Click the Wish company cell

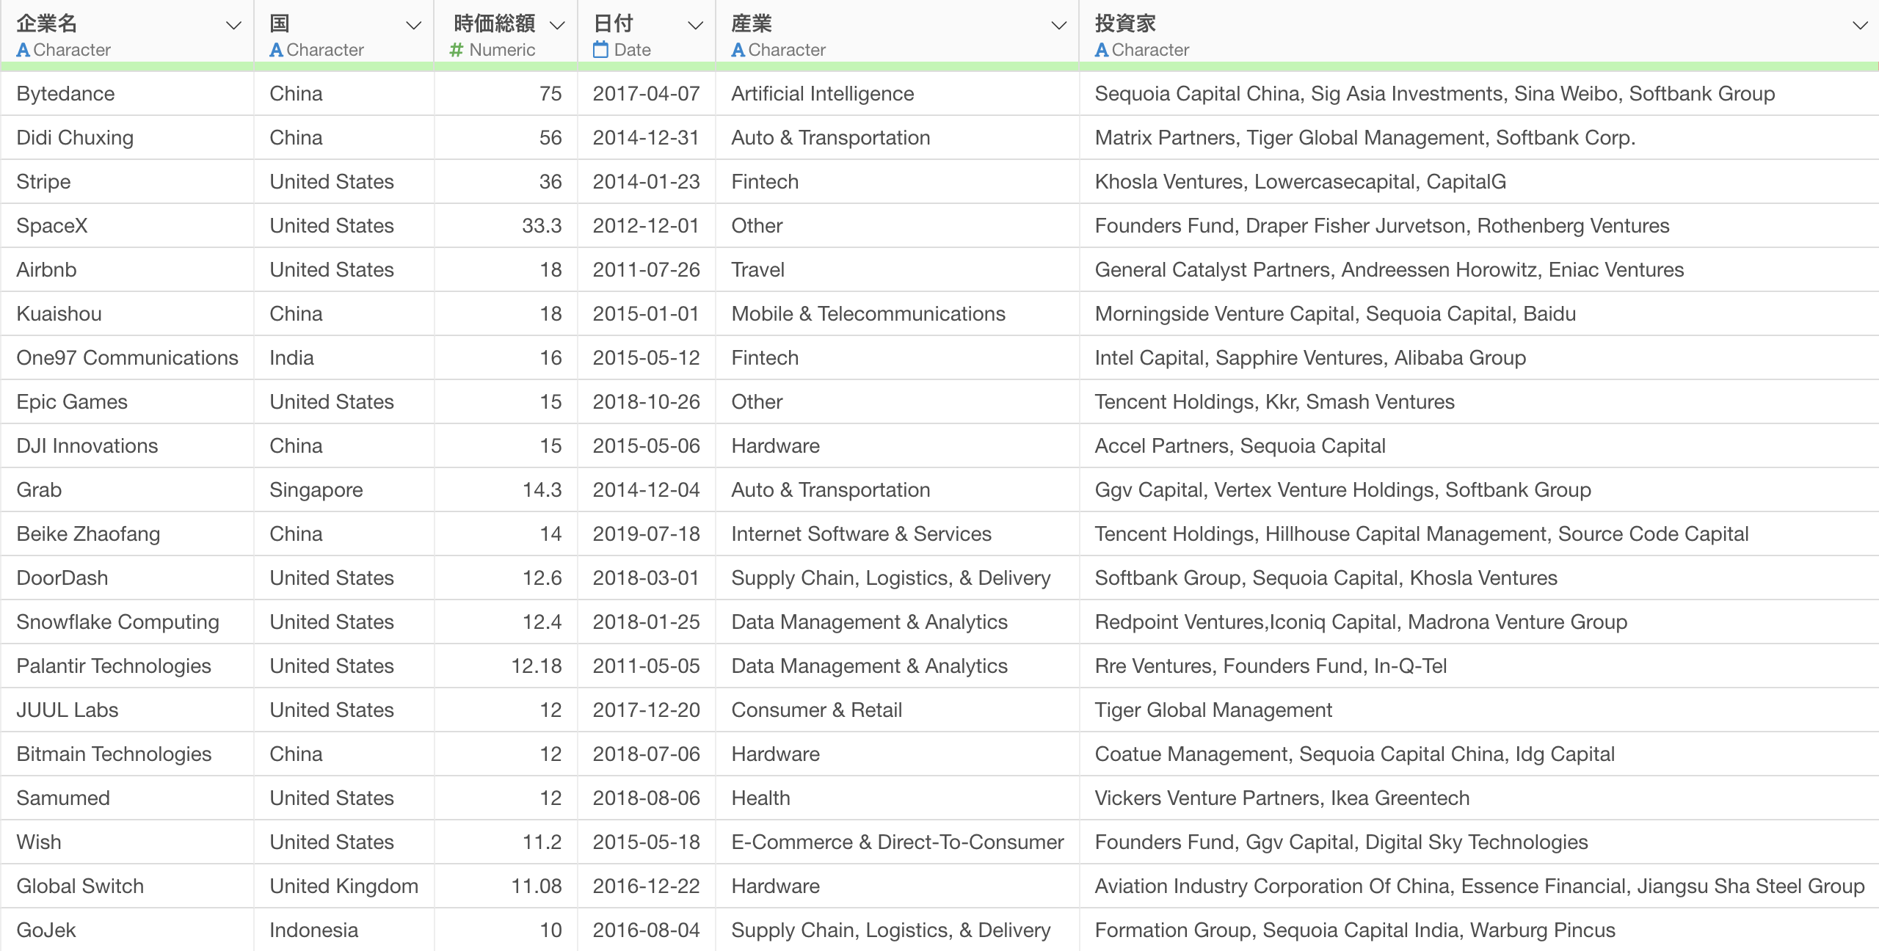127,842
